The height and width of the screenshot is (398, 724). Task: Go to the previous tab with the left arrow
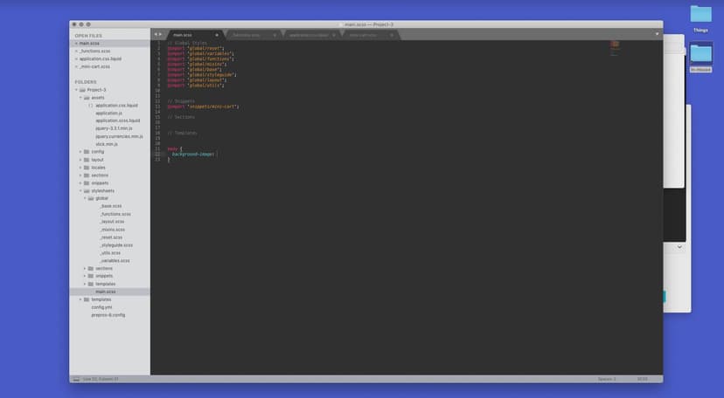tap(156, 35)
